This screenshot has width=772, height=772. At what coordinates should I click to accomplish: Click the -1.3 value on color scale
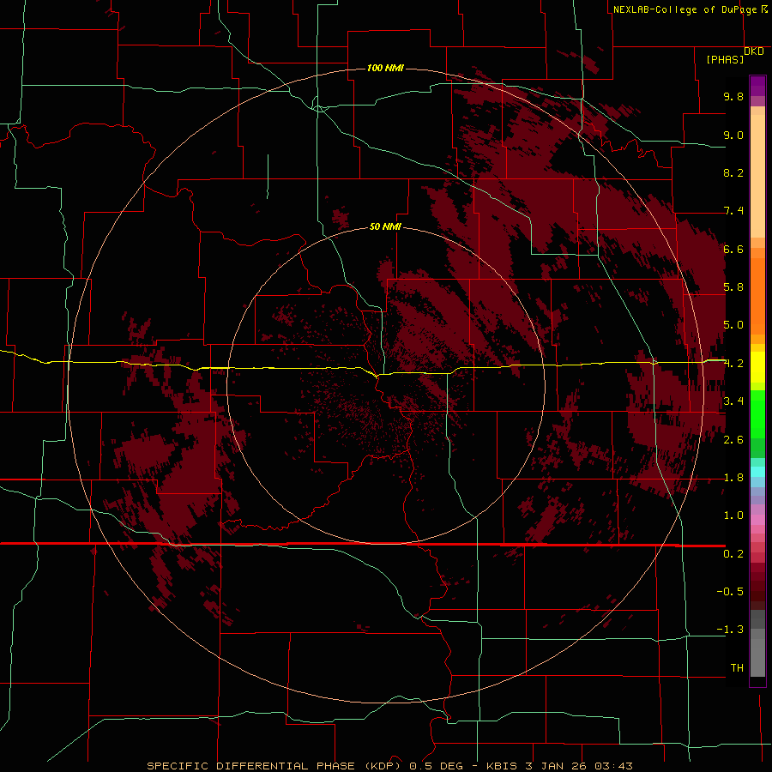[x=730, y=630]
